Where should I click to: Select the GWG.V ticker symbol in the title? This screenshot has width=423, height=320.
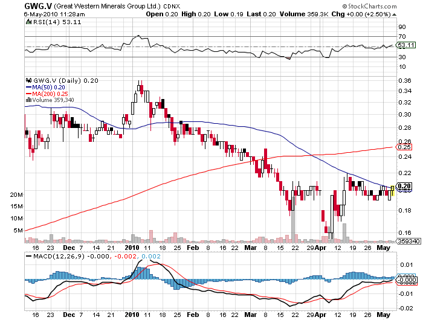pyautogui.click(x=39, y=6)
